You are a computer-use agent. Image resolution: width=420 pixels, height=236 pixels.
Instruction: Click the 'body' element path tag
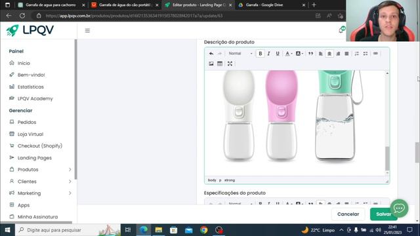[212, 180]
